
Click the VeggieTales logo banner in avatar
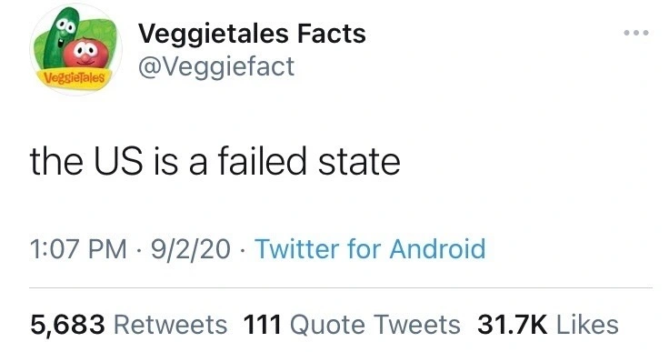pyautogui.click(x=75, y=78)
